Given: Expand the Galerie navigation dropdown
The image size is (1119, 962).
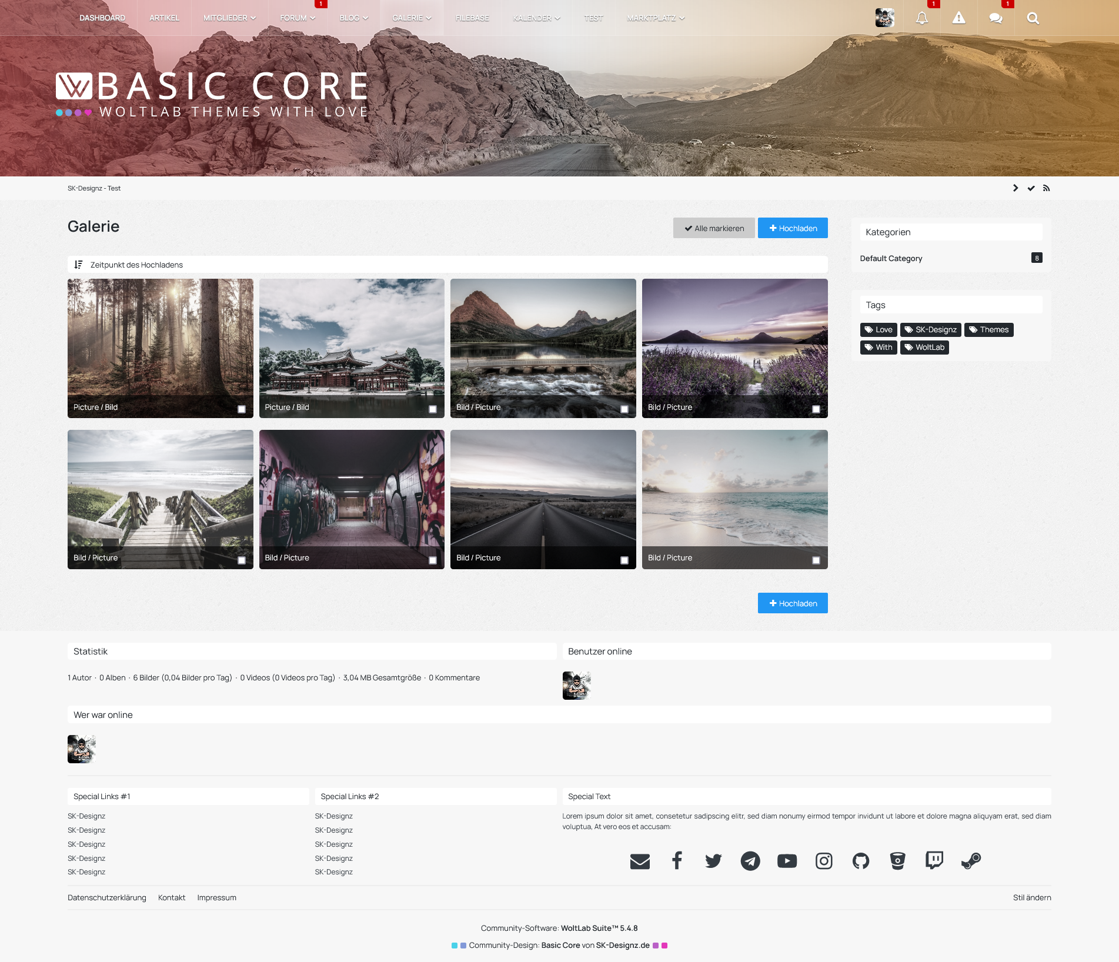Looking at the screenshot, I should click(412, 18).
